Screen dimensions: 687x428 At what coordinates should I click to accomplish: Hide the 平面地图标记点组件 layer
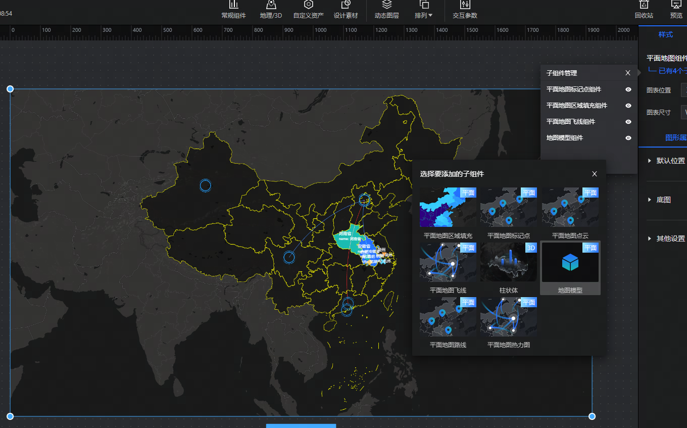point(628,89)
